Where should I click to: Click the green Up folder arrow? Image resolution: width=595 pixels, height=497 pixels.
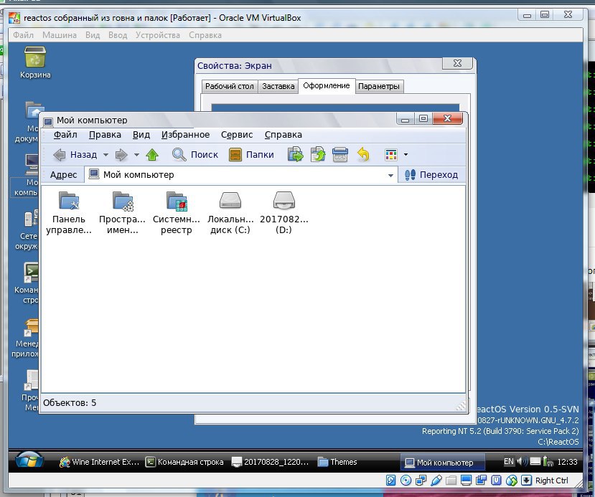point(152,155)
